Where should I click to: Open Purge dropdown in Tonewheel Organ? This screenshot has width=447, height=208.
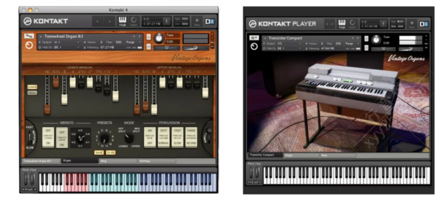[134, 42]
